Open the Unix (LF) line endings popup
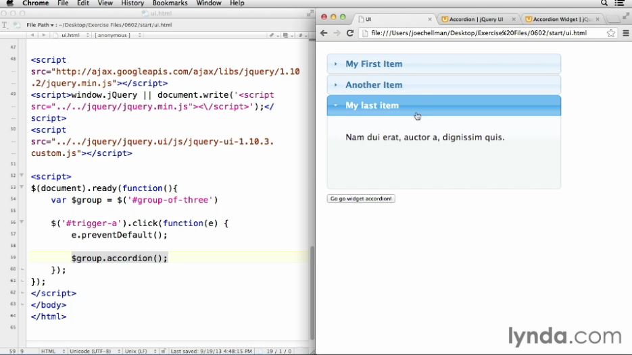Screen dimensions: 632x355 tap(141, 352)
